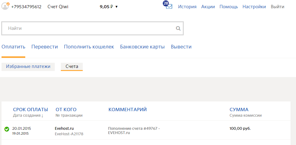Select the Счета sub-tab
The height and width of the screenshot is (145, 296).
coord(72,66)
